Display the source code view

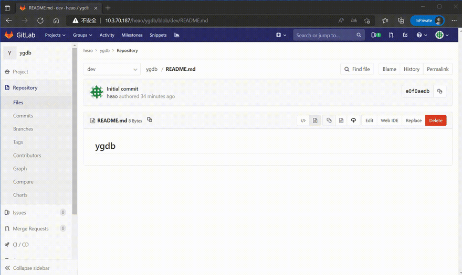(303, 120)
